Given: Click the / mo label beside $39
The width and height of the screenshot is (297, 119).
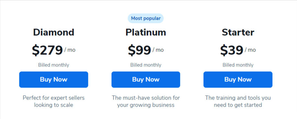Looking at the screenshot, I should point(250,50).
